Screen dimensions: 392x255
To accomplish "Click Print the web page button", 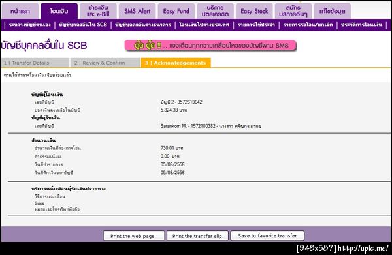I will (134, 236).
